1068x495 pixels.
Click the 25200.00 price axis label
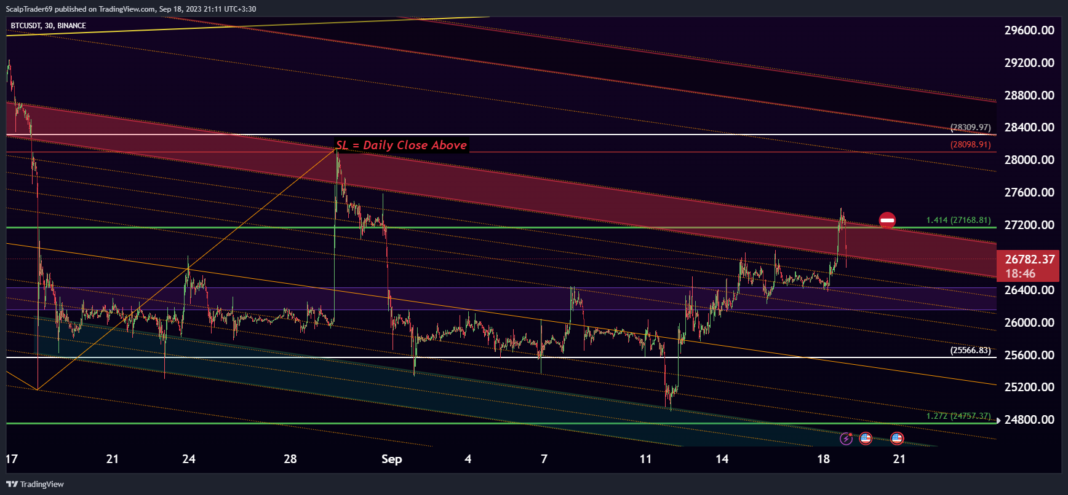1029,387
